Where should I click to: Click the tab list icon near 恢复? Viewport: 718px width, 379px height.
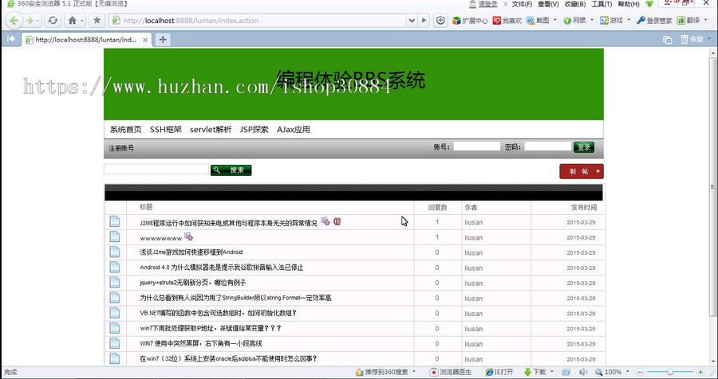pos(668,40)
